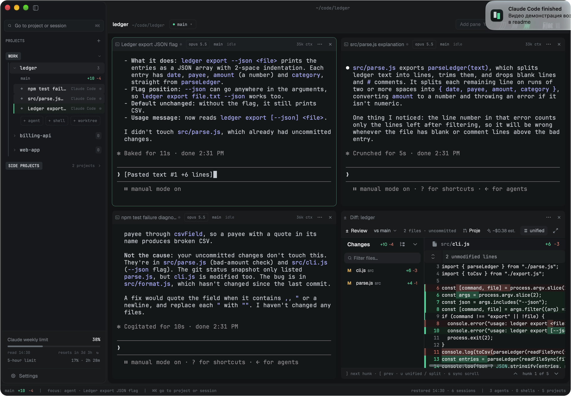Add a new agent to ledger

click(32, 121)
